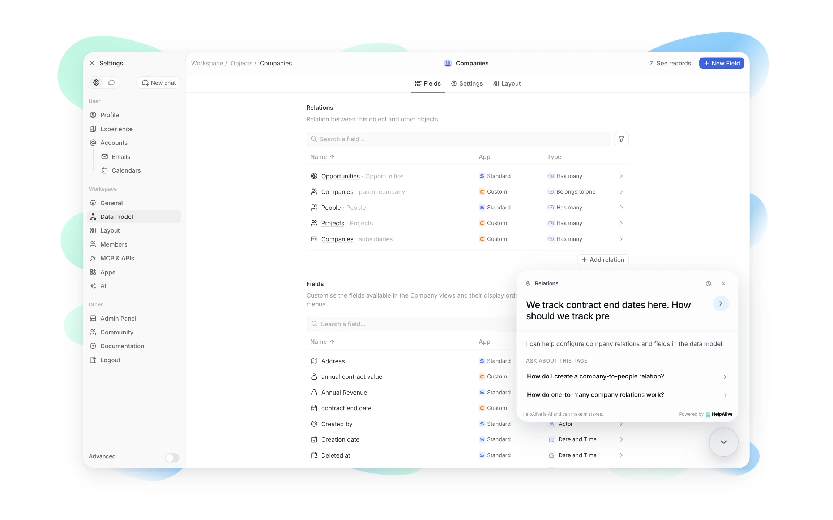Open the Experience section
The width and height of the screenshot is (833, 520).
[x=134, y=129]
